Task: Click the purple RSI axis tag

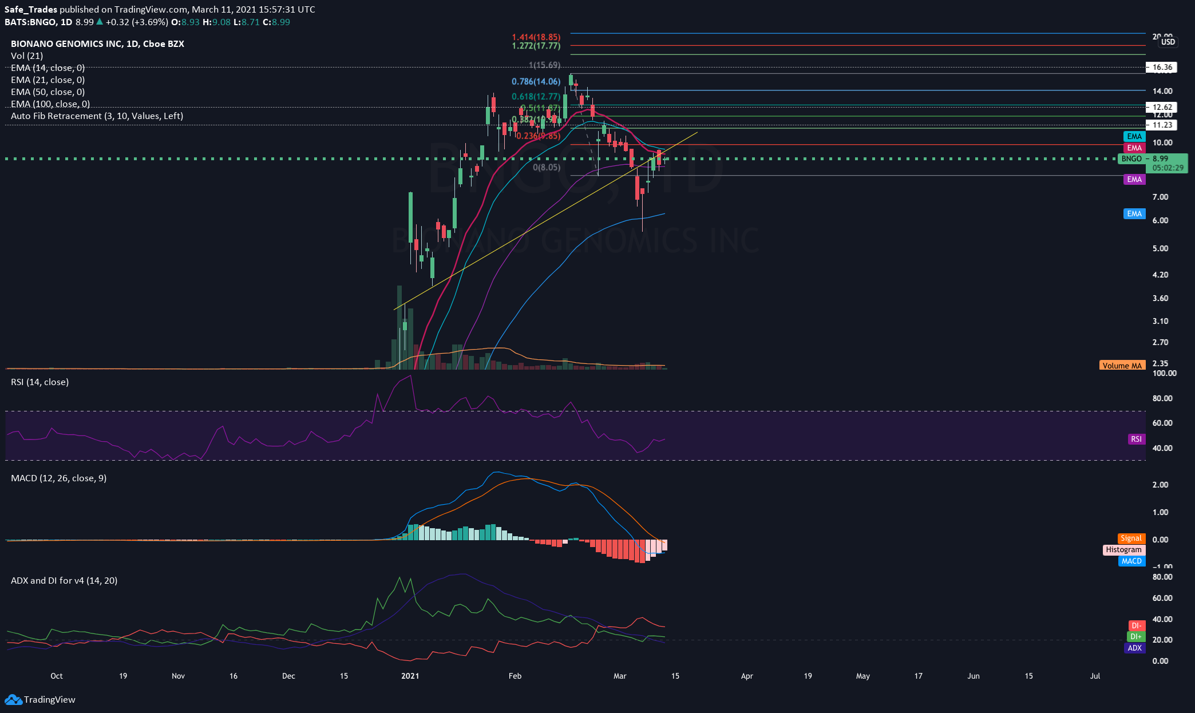Action: [x=1136, y=439]
